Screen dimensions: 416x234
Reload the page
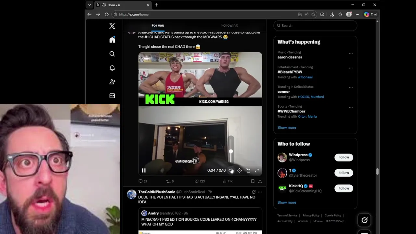click(x=107, y=14)
